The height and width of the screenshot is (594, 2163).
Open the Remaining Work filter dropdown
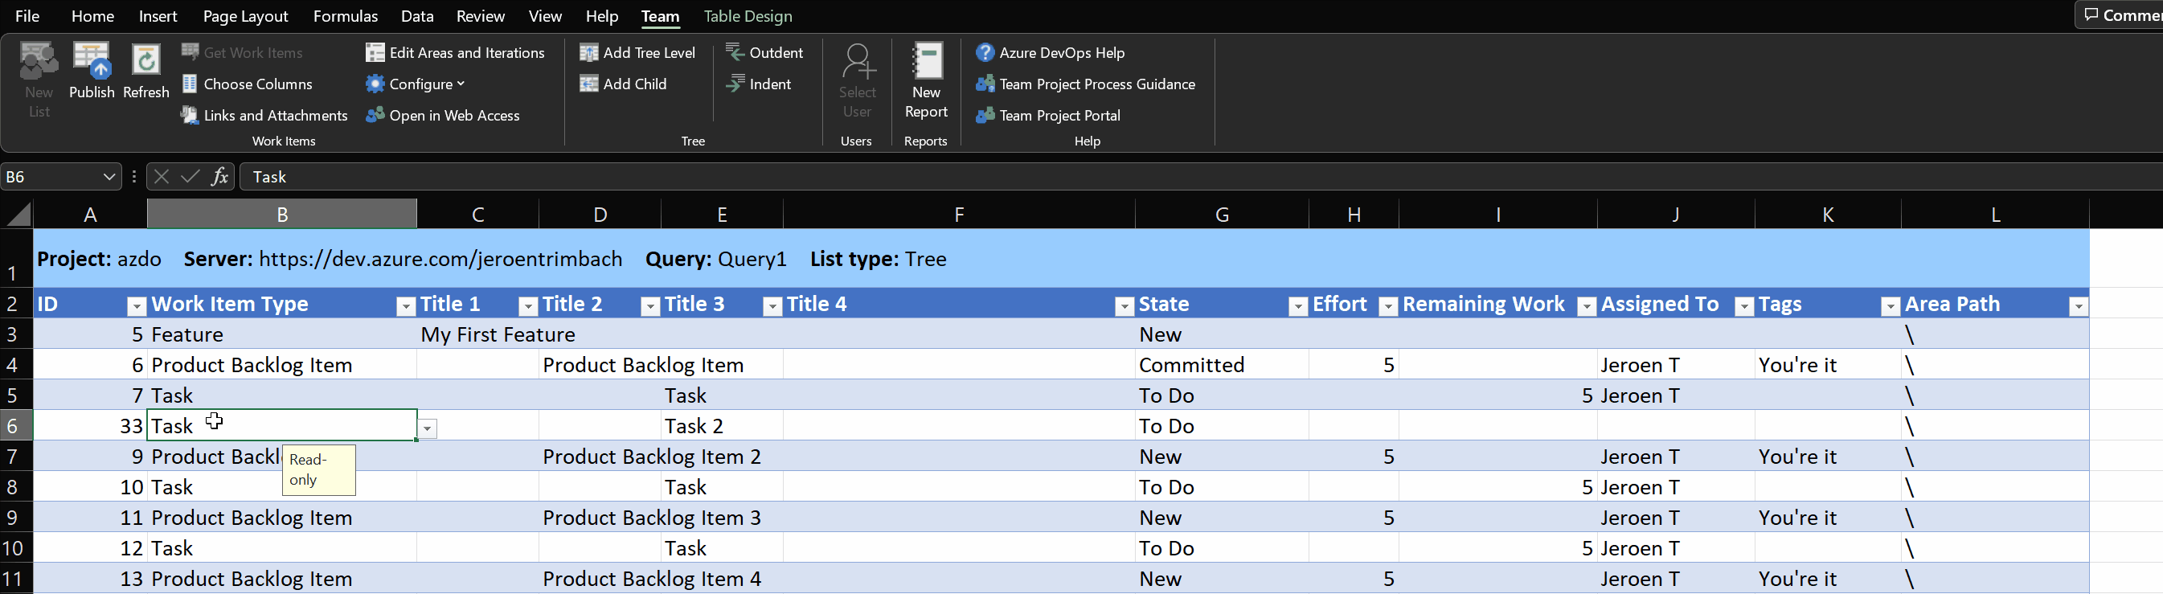tap(1586, 307)
